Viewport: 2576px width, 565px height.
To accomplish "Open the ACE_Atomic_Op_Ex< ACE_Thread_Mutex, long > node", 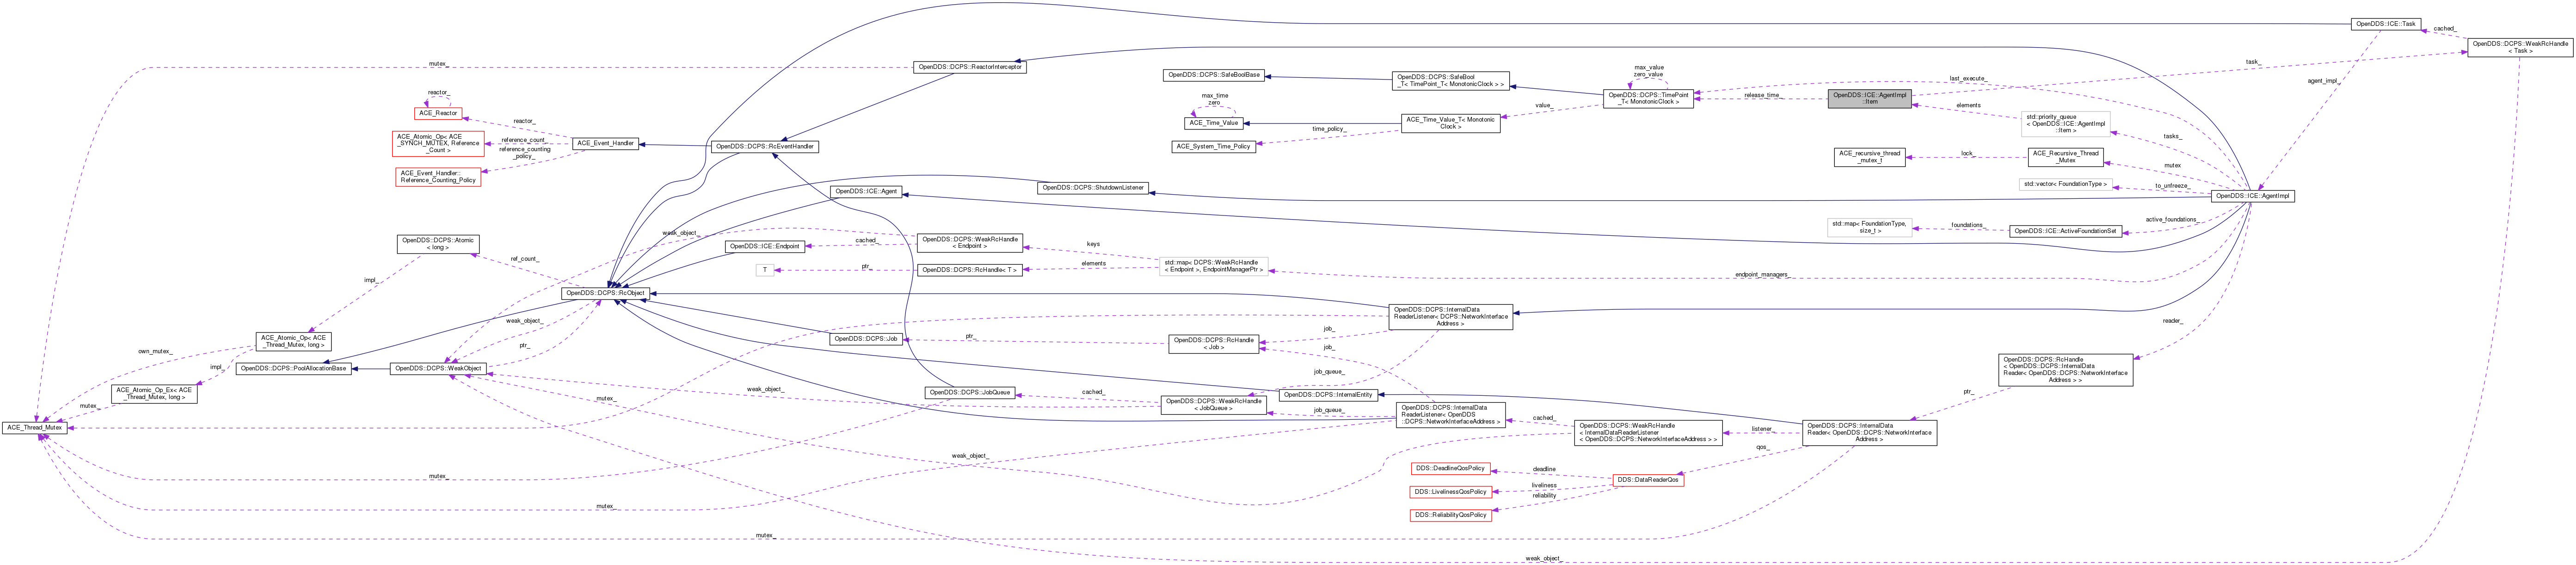I will click(154, 394).
